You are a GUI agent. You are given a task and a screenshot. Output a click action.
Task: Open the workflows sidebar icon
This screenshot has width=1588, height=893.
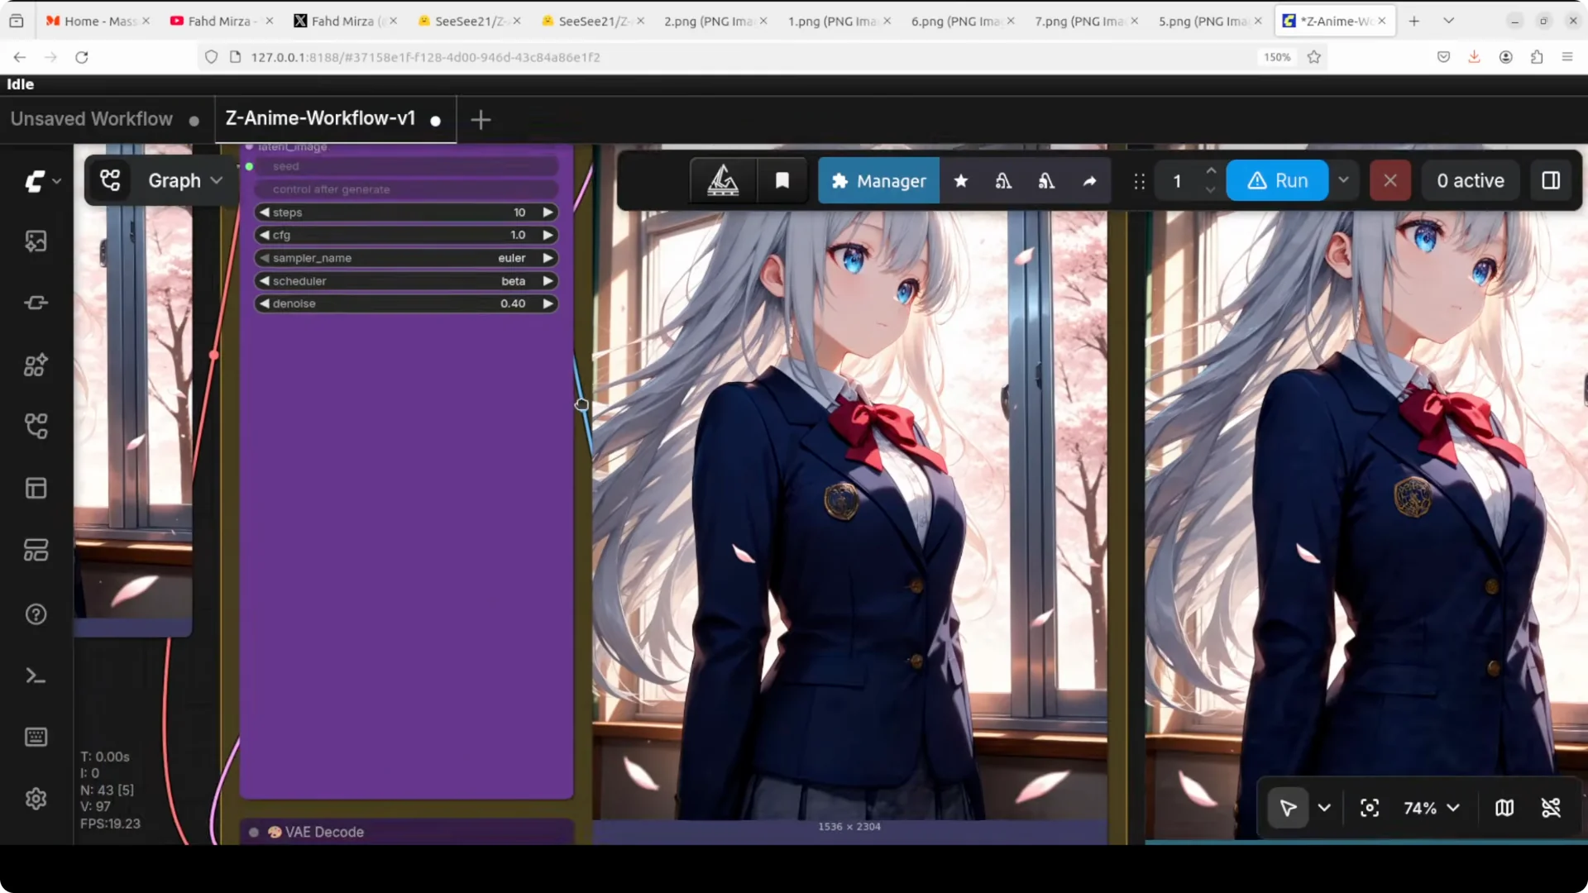[x=36, y=427]
